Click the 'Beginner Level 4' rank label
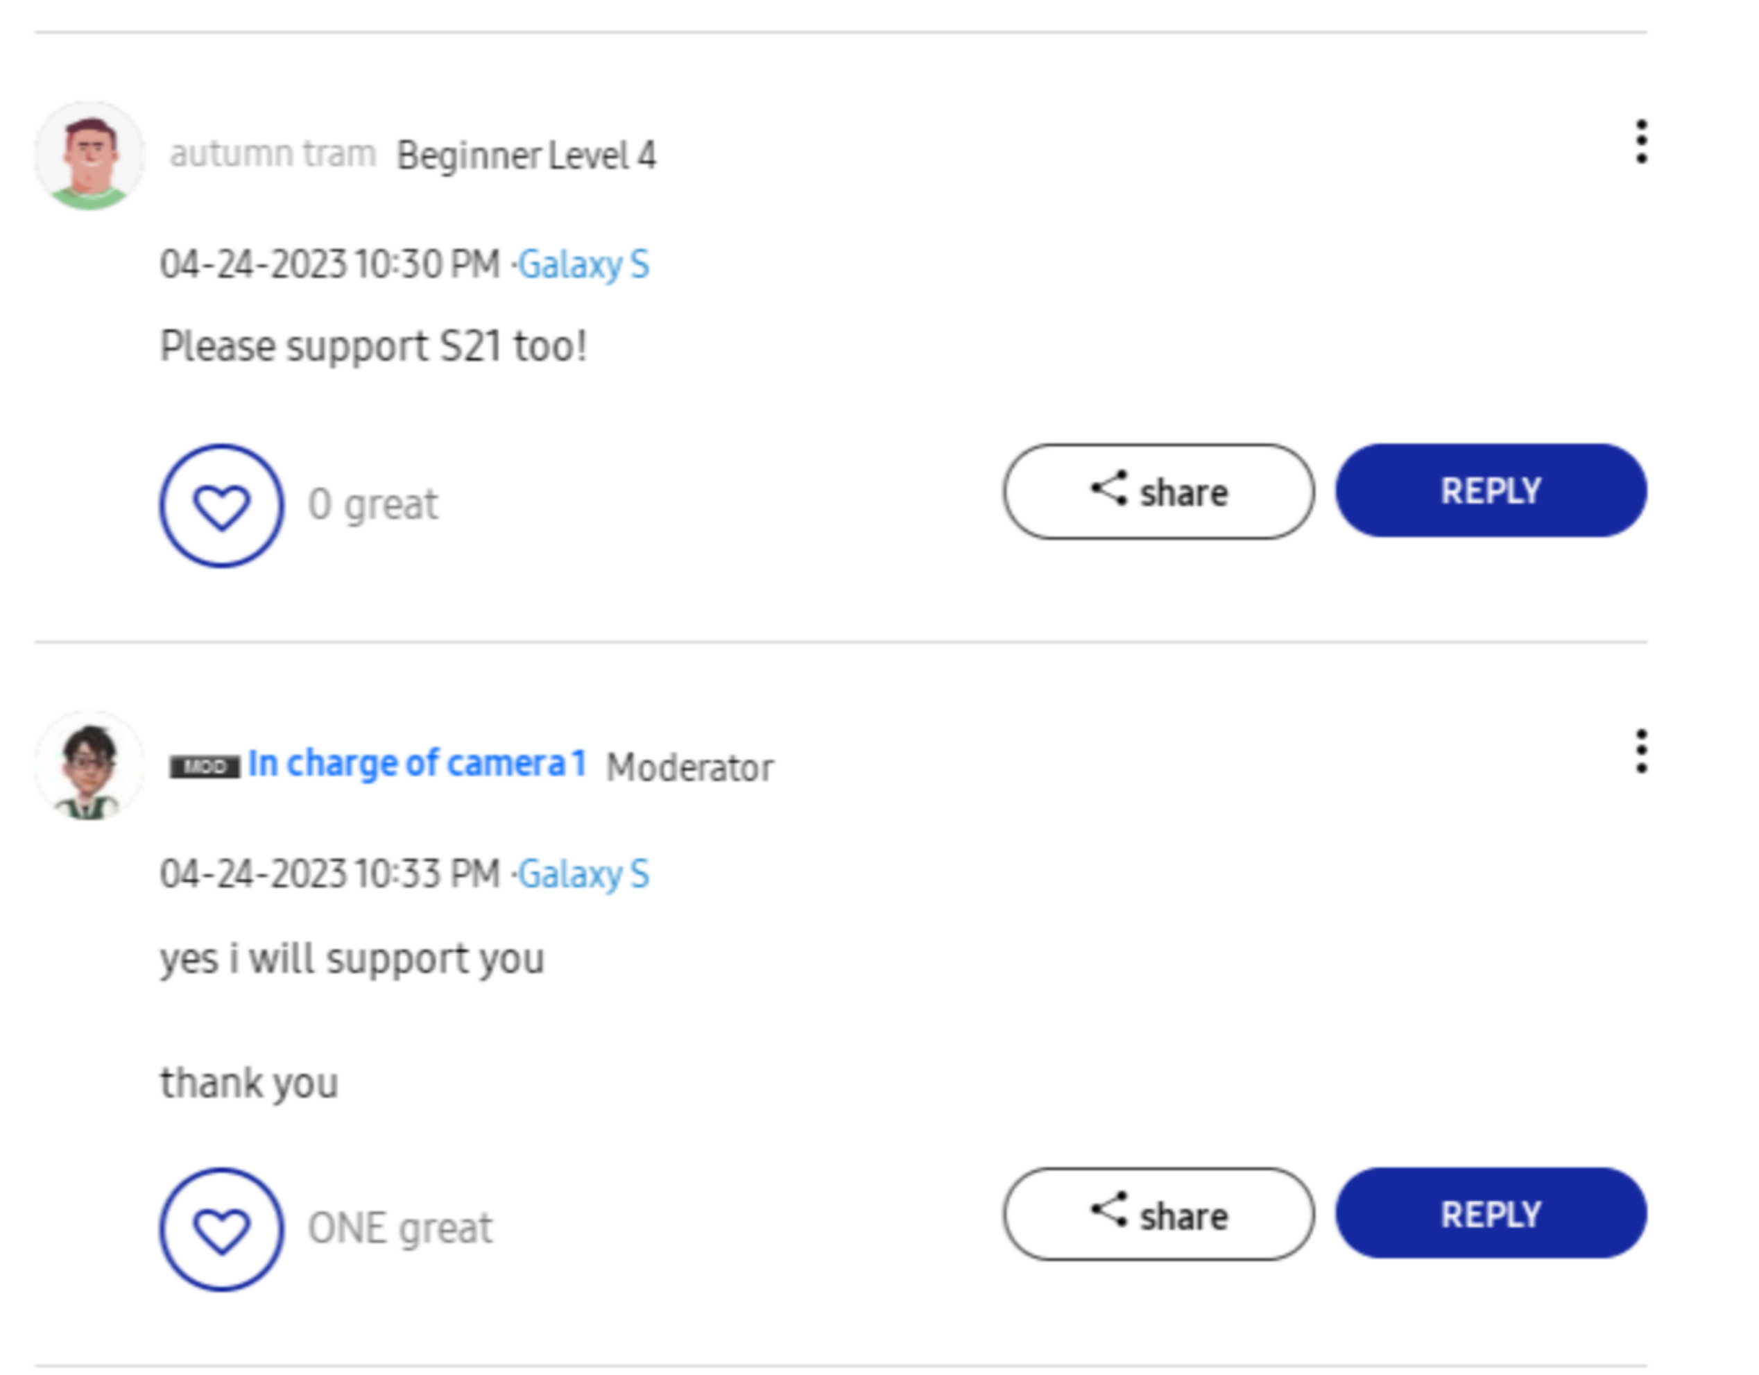 point(526,155)
